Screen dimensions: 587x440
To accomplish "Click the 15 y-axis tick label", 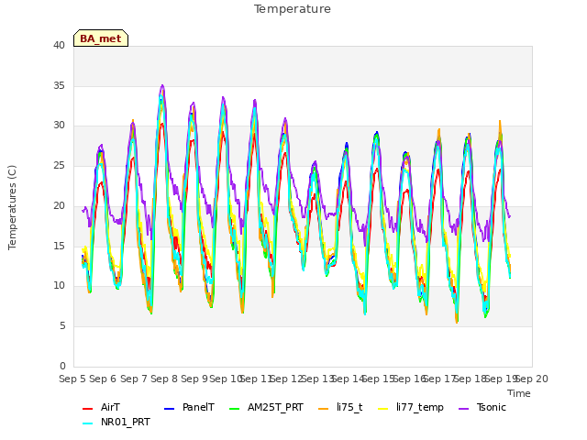I will coord(59,246).
